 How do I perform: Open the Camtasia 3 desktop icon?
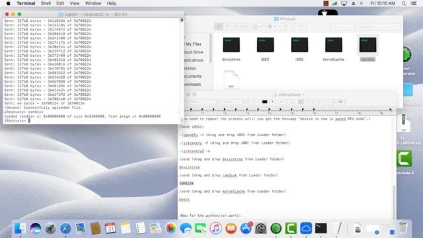click(x=404, y=159)
